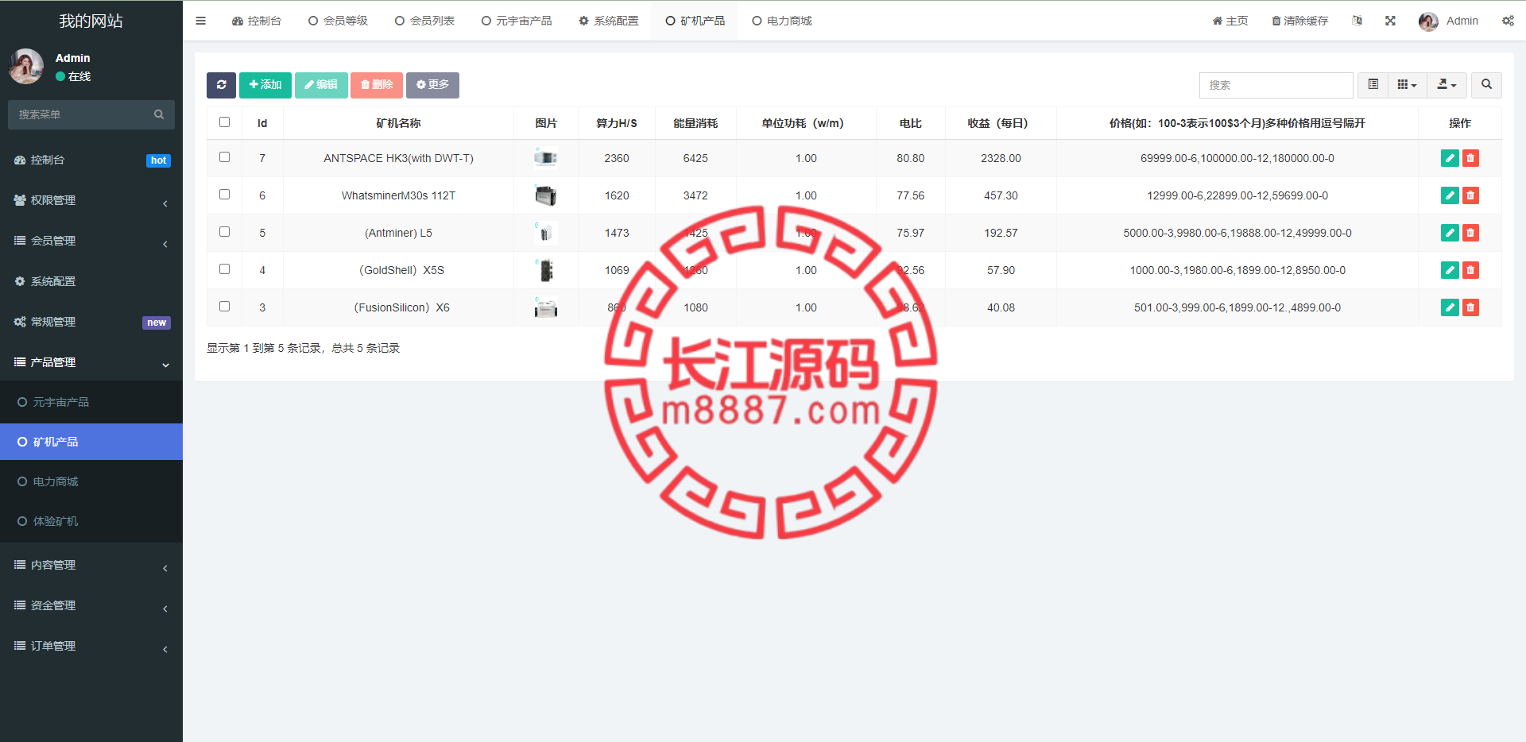This screenshot has height=742, width=1526.
Task: Check the row checkbox for Id 5
Action: tap(224, 232)
